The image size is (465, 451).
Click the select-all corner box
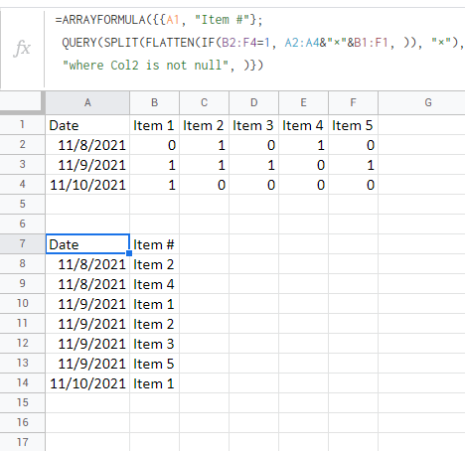coord(21,101)
